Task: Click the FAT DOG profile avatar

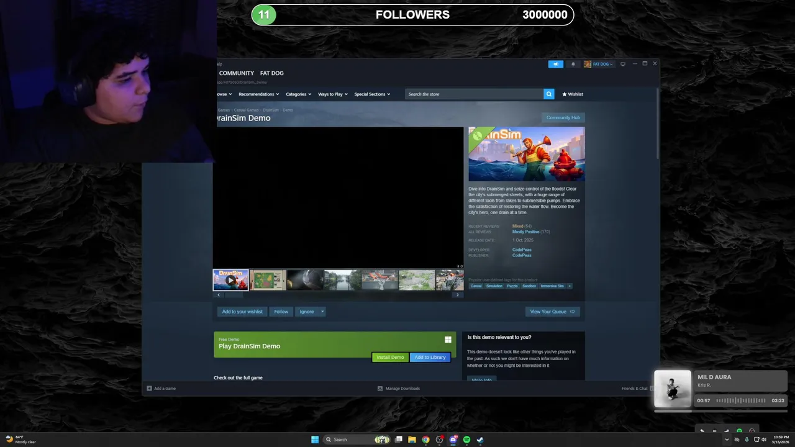Action: [587, 64]
